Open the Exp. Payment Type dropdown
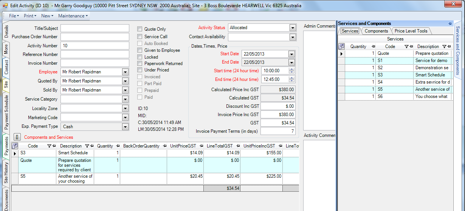This screenshot has height=211, width=465. pyautogui.click(x=125, y=127)
